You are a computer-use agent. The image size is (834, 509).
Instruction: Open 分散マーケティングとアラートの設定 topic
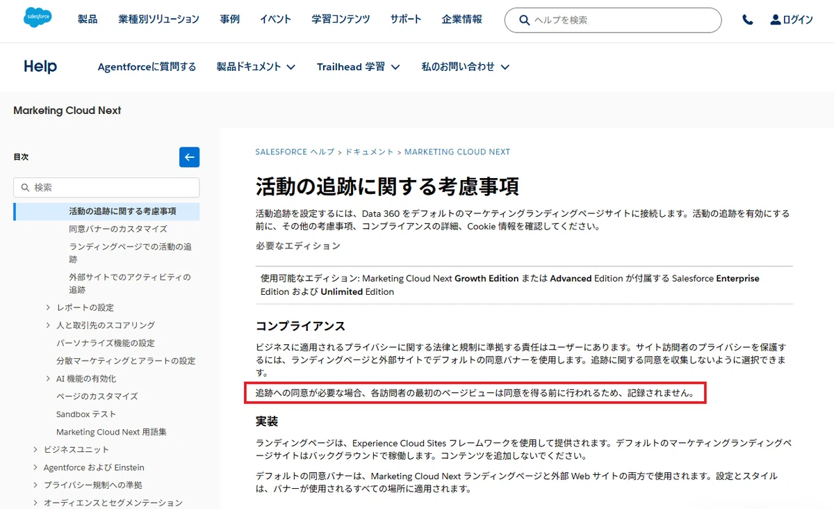point(126,361)
